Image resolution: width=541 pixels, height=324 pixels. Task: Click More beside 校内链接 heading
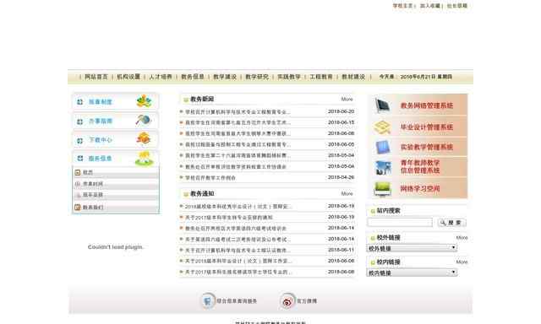(x=462, y=262)
